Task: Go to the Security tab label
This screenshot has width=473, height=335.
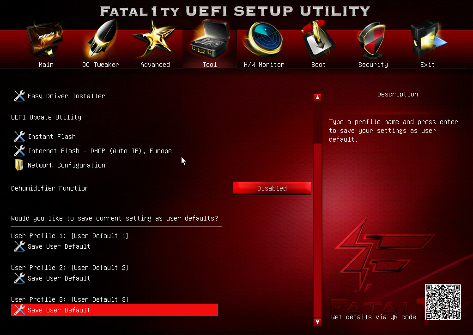Action: click(373, 65)
